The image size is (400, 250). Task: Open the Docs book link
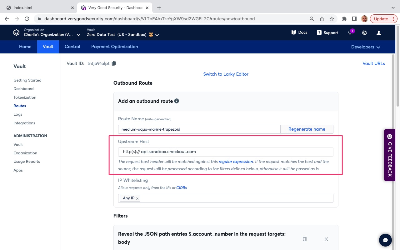coord(299,32)
